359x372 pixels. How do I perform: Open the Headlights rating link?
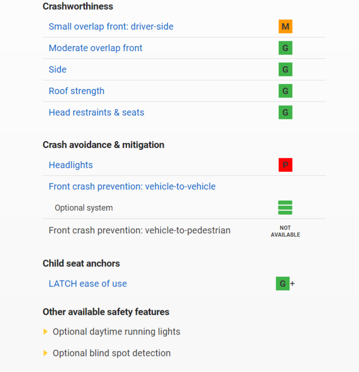point(71,165)
